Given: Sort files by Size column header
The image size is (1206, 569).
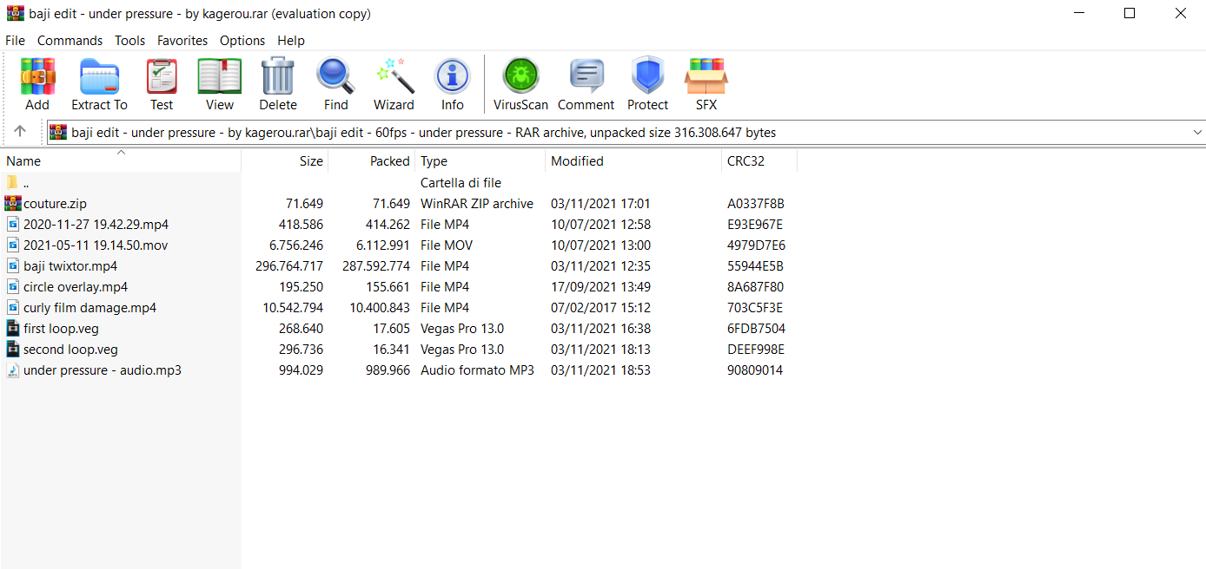Looking at the screenshot, I should [285, 161].
